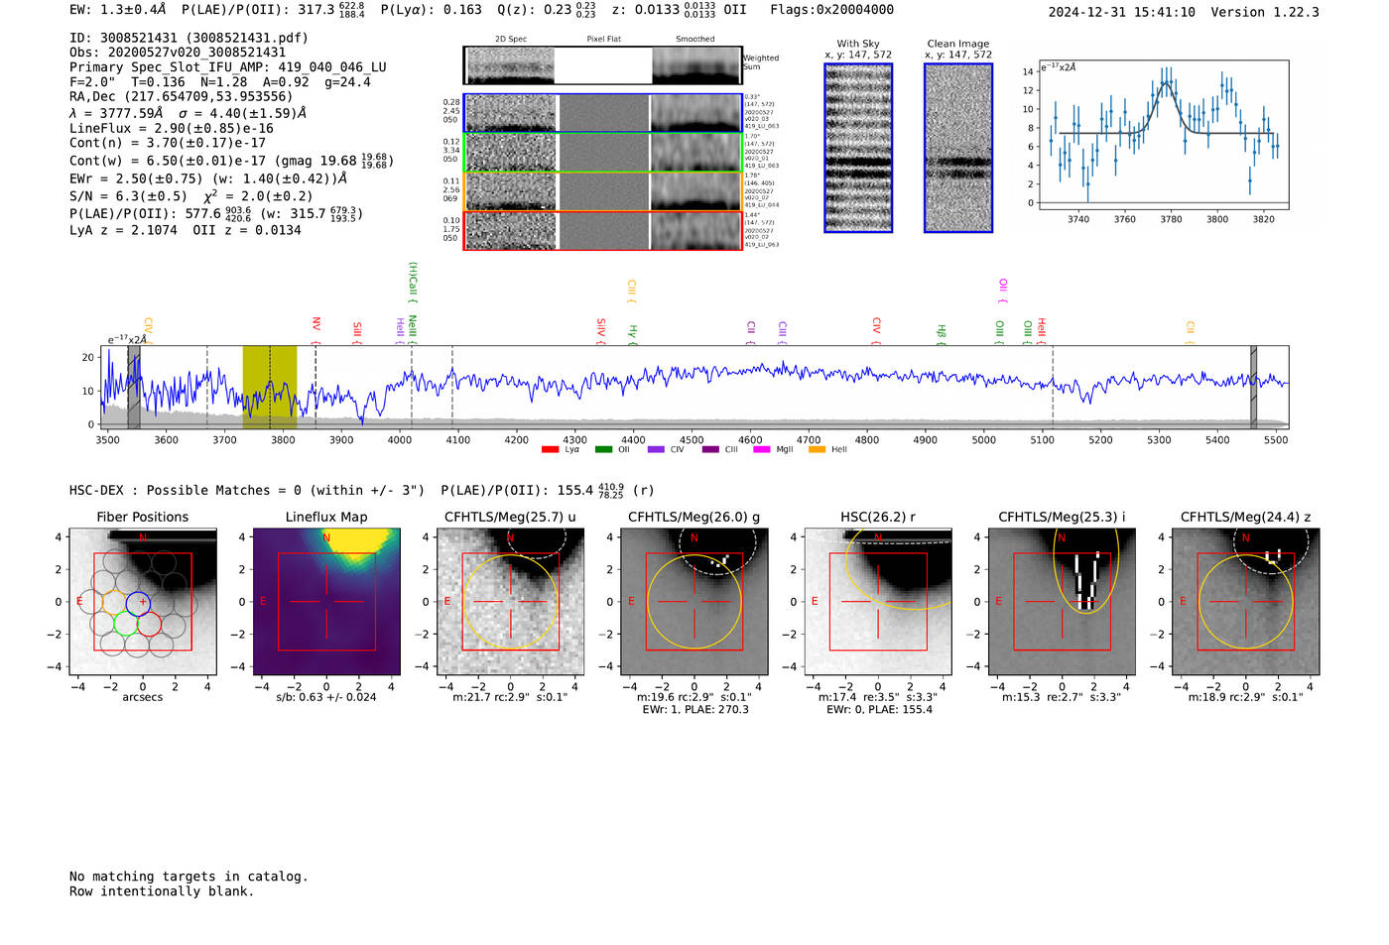Click the "Smoothed" column header
The height and width of the screenshot is (945, 1389).
tap(694, 40)
